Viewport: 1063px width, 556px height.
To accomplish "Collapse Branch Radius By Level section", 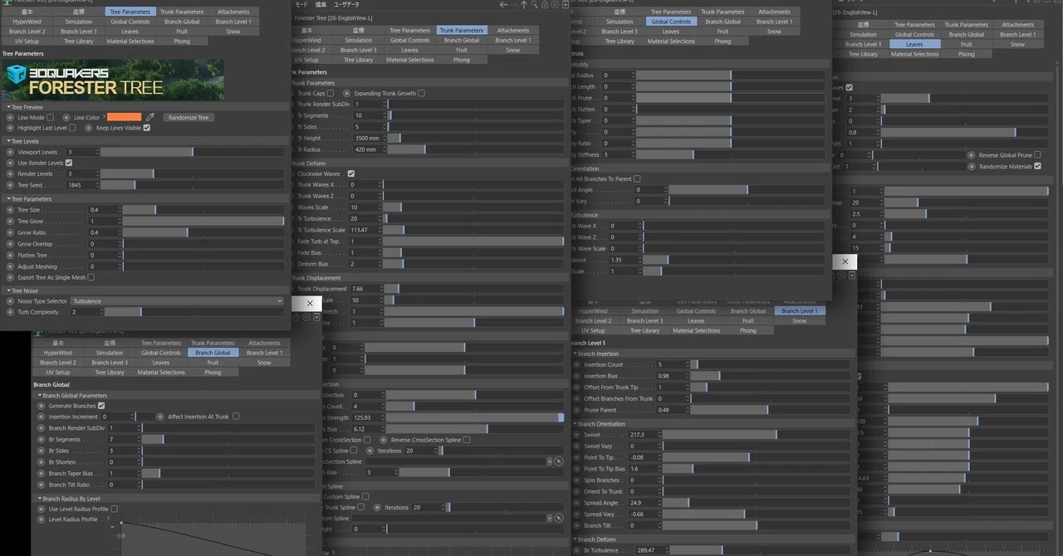I will 38,499.
